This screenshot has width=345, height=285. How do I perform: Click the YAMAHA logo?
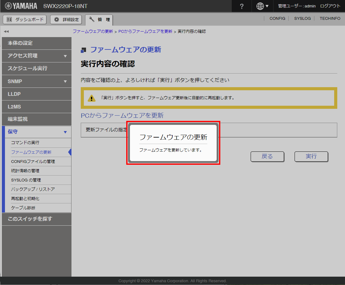[21, 6]
